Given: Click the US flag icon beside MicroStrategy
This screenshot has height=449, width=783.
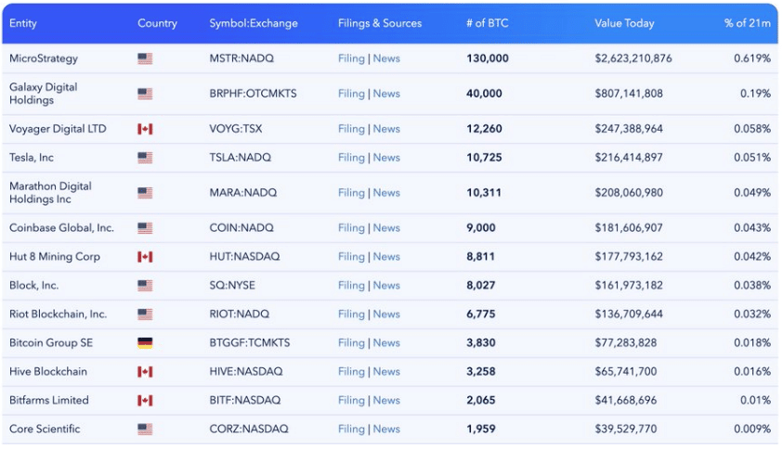Looking at the screenshot, I should (x=145, y=58).
